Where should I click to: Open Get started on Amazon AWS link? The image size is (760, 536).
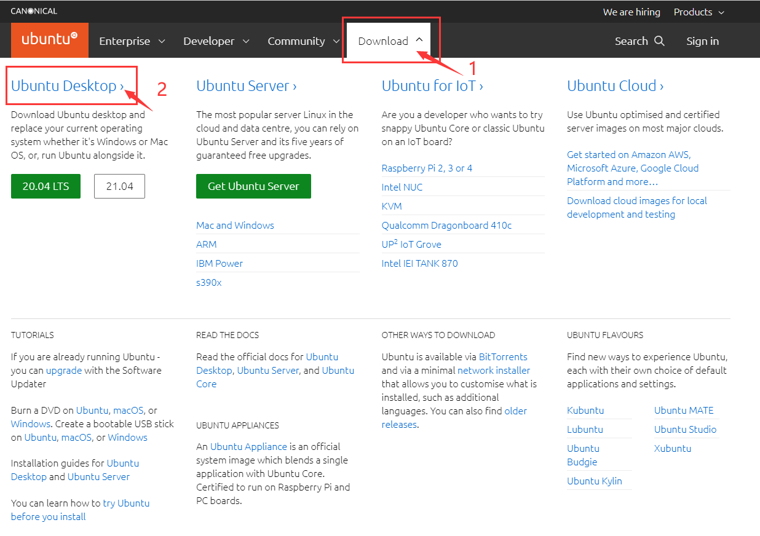click(633, 168)
